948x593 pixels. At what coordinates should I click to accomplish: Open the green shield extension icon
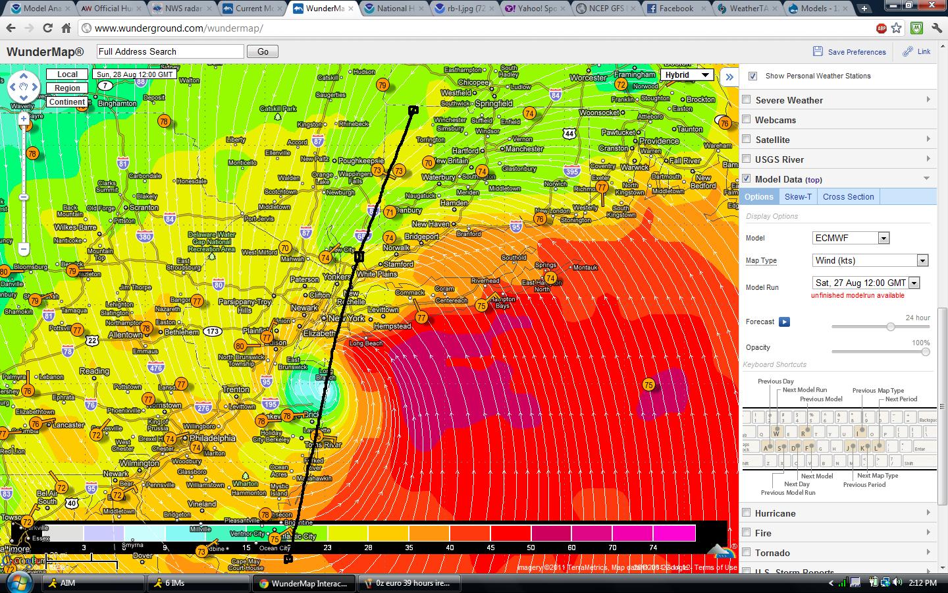[916, 28]
